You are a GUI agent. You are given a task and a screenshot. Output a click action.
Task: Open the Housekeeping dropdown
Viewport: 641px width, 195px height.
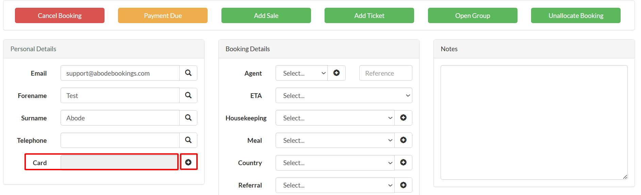(335, 118)
